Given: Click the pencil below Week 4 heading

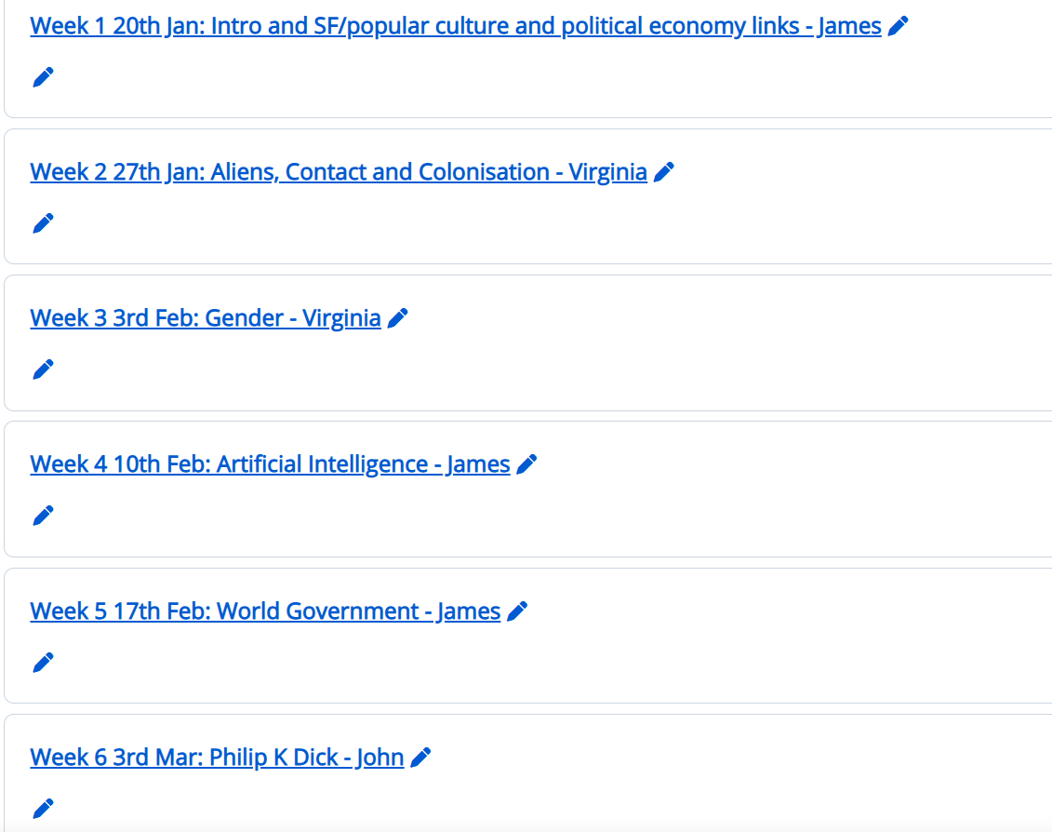Looking at the screenshot, I should pyautogui.click(x=43, y=516).
